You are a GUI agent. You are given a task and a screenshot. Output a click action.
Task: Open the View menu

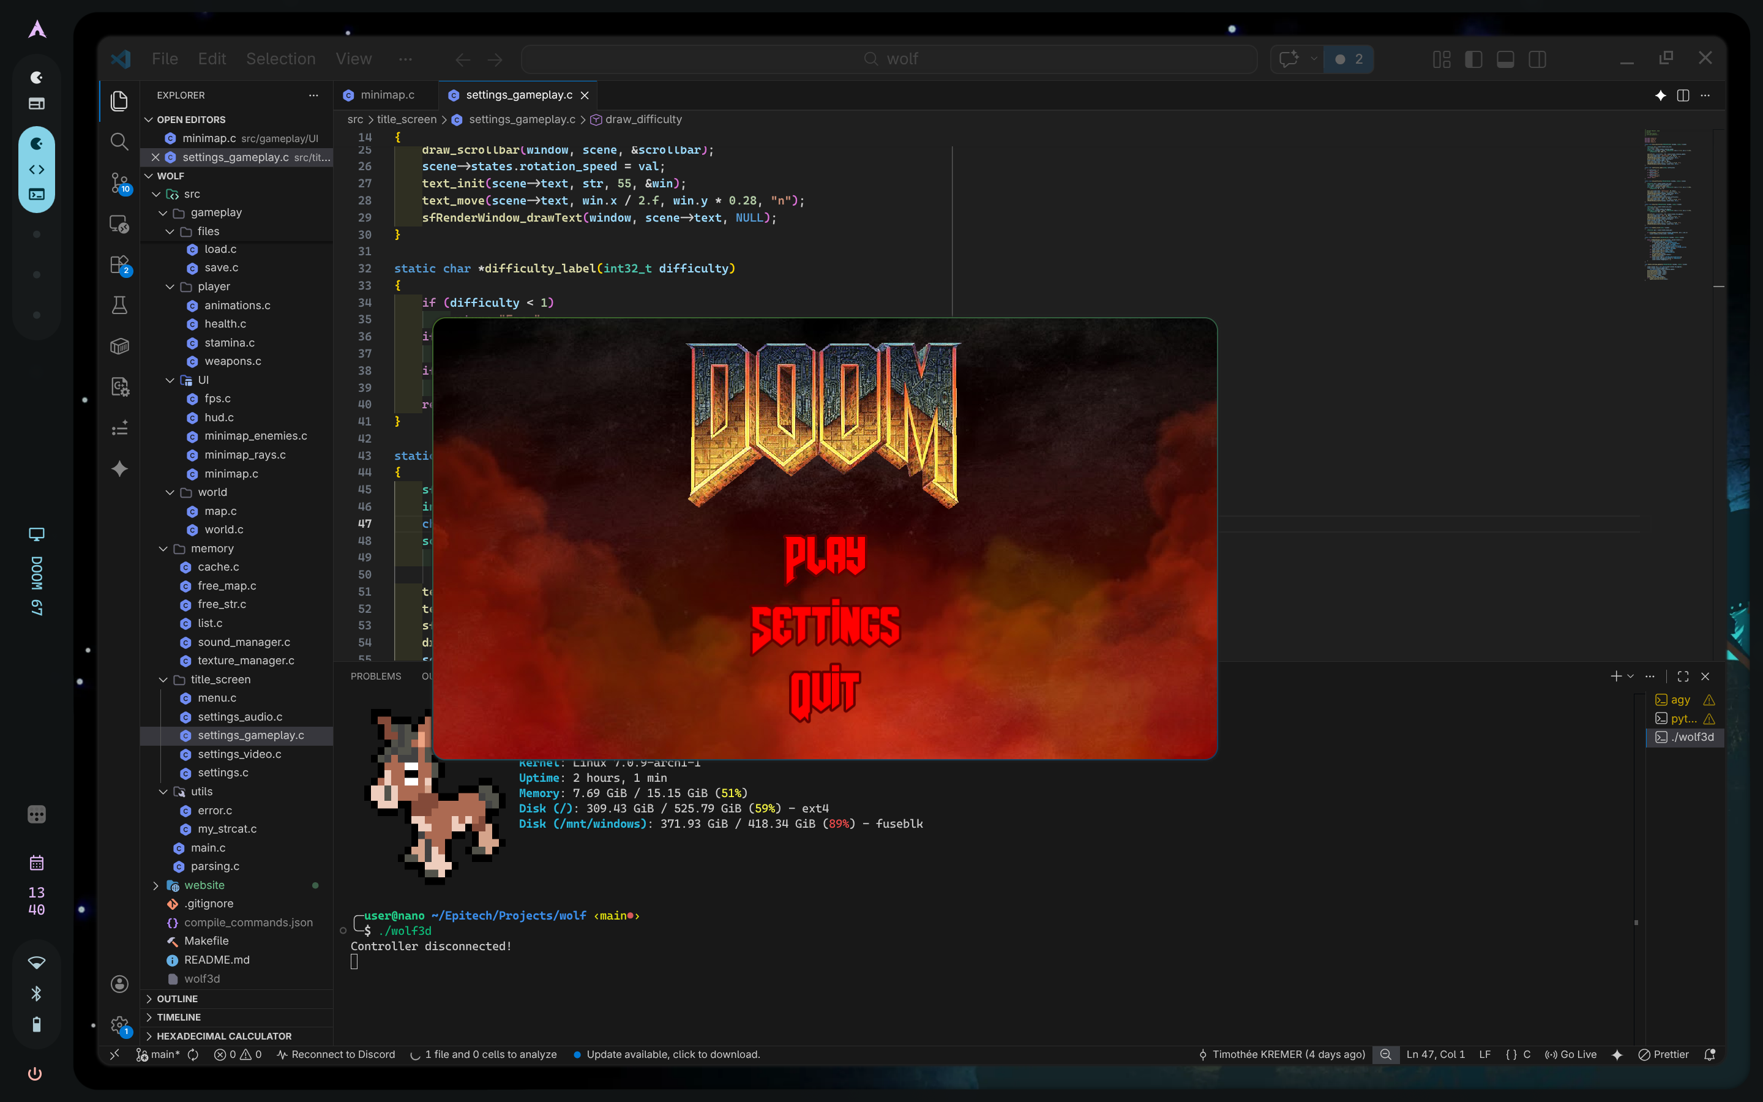[354, 59]
